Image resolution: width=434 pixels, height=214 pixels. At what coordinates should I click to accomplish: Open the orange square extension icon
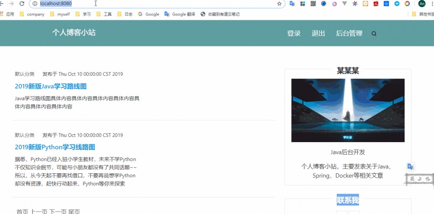(x=365, y=3)
